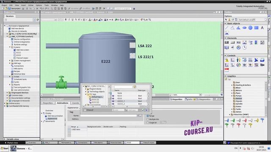Expand the HMI tags tree node
The height and width of the screenshot is (152, 271).
[10, 63]
